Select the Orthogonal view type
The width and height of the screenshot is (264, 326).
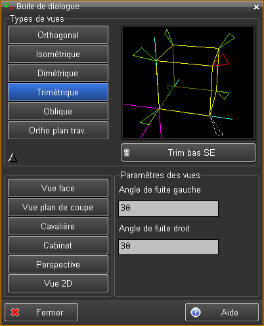coord(58,35)
